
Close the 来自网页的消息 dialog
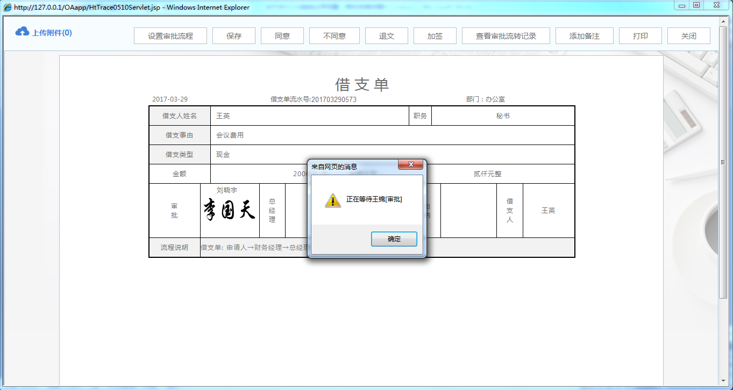410,165
